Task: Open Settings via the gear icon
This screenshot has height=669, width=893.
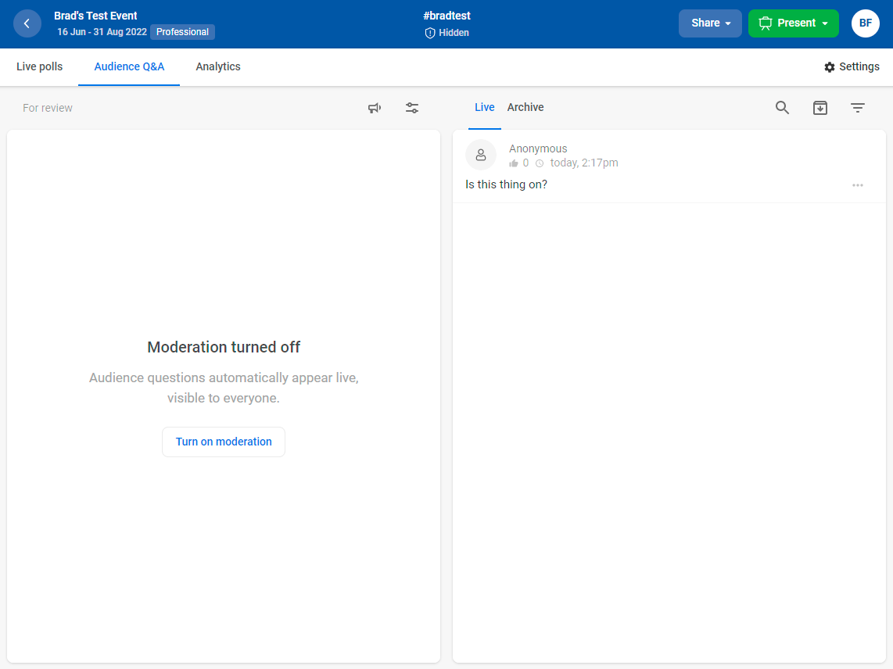Action: point(852,66)
